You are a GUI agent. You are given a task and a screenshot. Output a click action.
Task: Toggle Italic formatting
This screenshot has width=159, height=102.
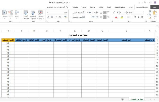click(x=139, y=17)
